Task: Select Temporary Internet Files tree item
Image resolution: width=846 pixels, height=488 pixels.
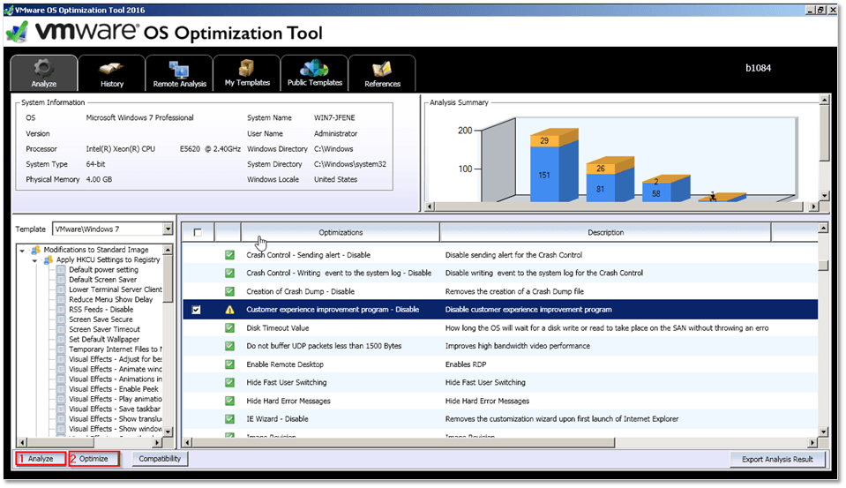Action: [x=115, y=349]
